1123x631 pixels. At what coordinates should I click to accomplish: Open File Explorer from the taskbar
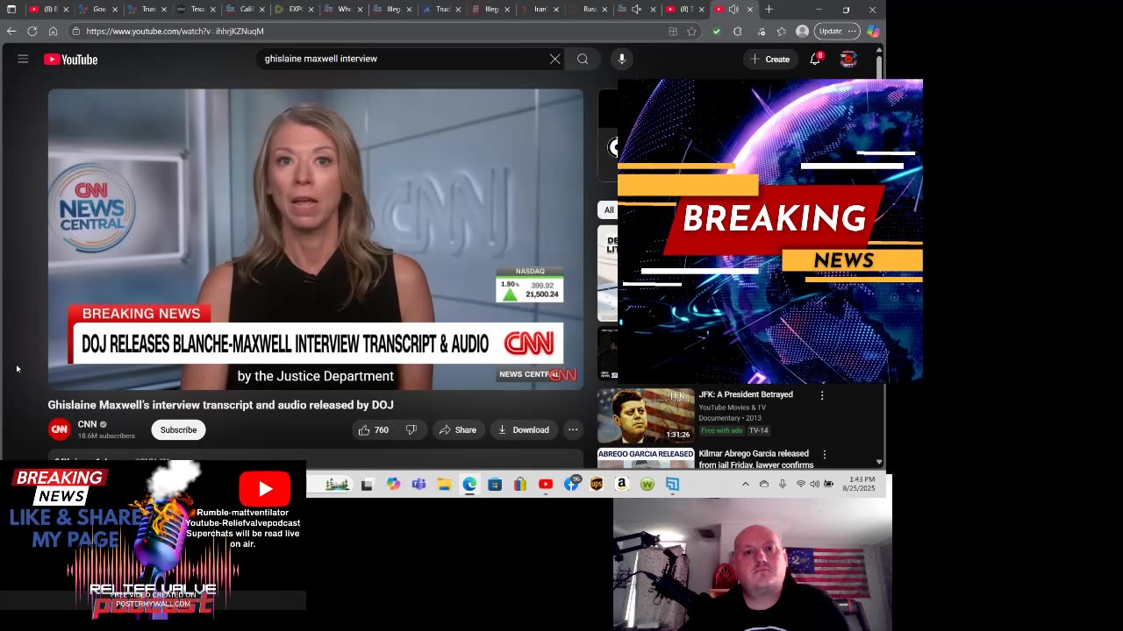(x=444, y=485)
